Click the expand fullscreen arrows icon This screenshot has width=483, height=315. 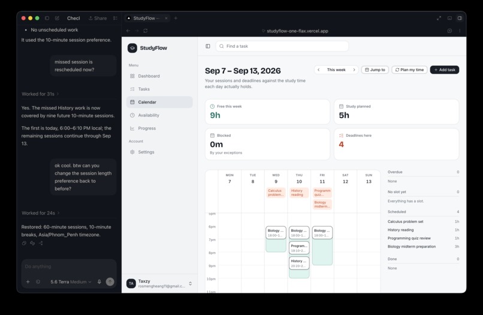(x=439, y=18)
